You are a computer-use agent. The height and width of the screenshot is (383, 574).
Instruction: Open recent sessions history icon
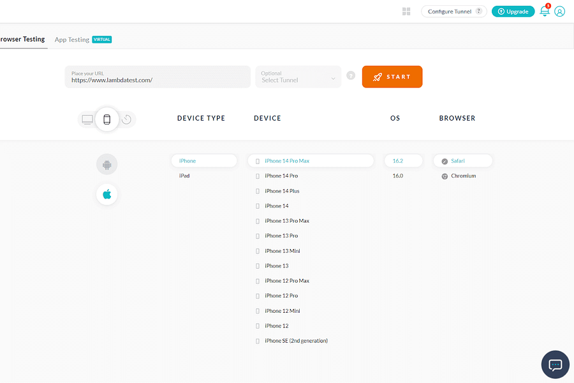click(x=126, y=119)
